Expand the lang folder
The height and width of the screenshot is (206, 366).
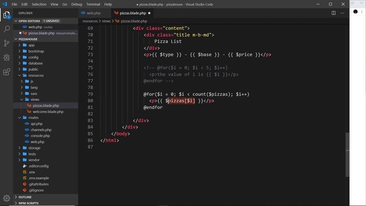(46, 88)
